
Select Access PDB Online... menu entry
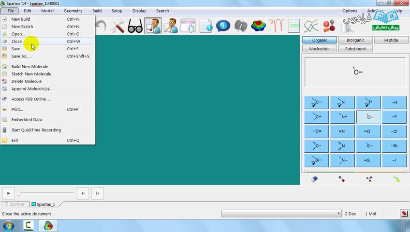pyautogui.click(x=47, y=99)
